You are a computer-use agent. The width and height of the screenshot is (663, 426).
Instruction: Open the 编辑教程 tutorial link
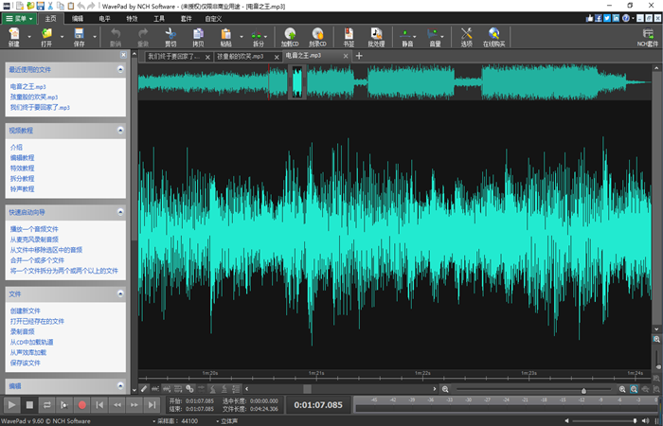[23, 157]
